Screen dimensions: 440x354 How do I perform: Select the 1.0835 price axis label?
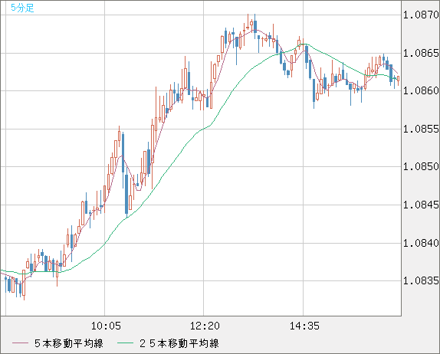pos(421,280)
